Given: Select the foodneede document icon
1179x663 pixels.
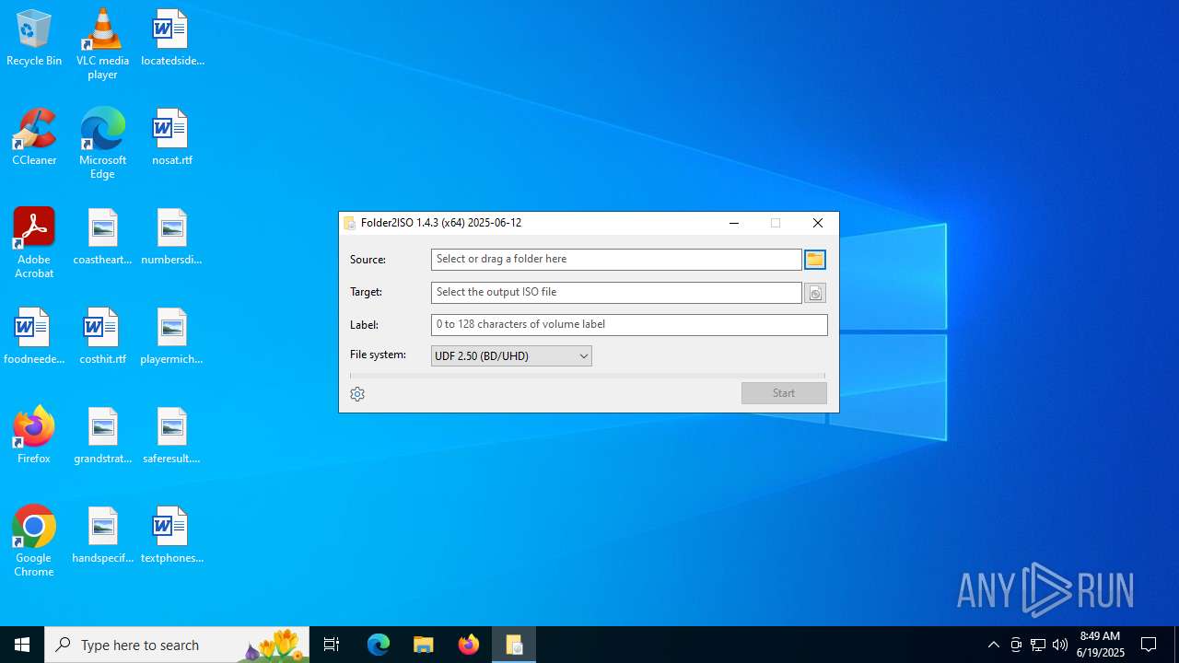Looking at the screenshot, I should (x=34, y=337).
